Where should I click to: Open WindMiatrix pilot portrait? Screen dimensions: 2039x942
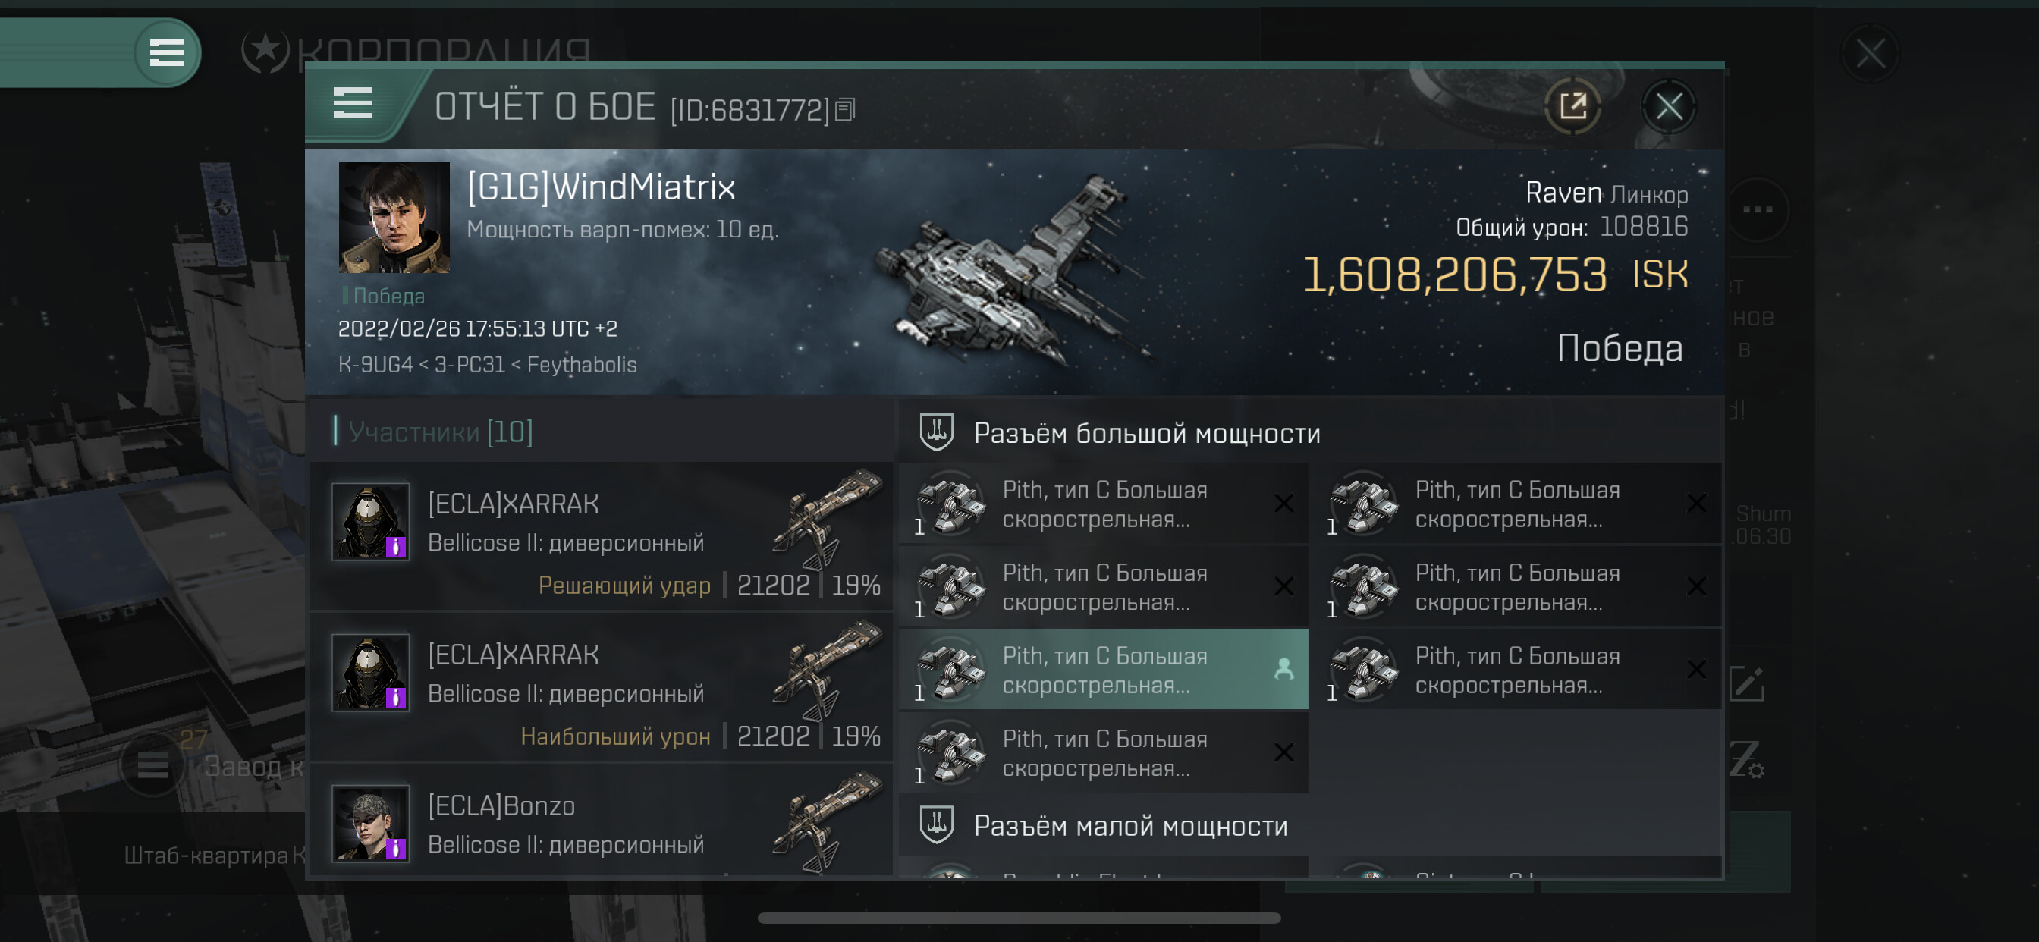(394, 218)
